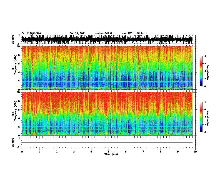
Task: Click the "-7" label on ch.2 color bar
Action: coord(205,132)
